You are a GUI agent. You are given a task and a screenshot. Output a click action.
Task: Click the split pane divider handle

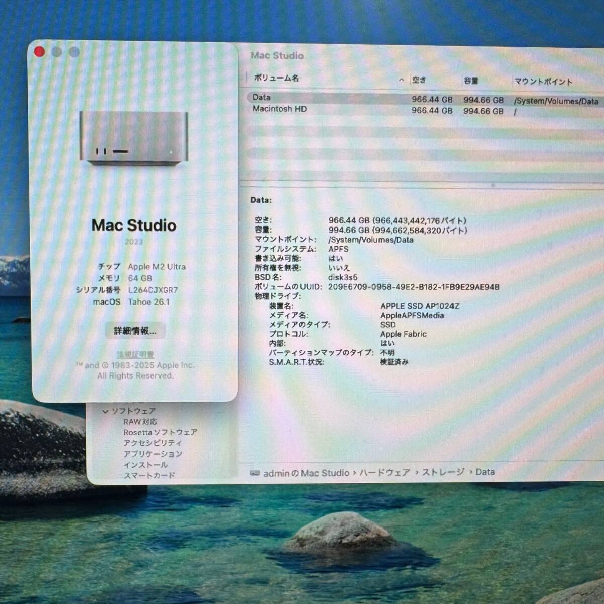(x=493, y=185)
